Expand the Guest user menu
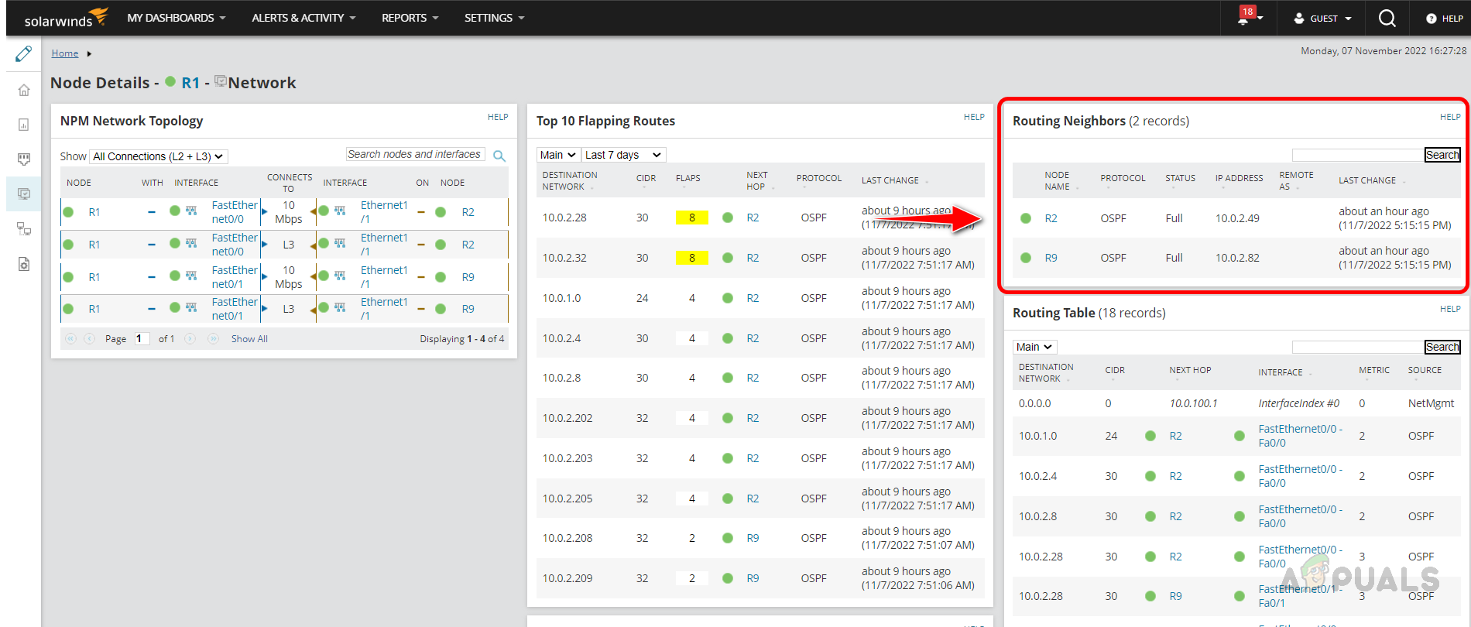The image size is (1471, 627). pos(1322,19)
